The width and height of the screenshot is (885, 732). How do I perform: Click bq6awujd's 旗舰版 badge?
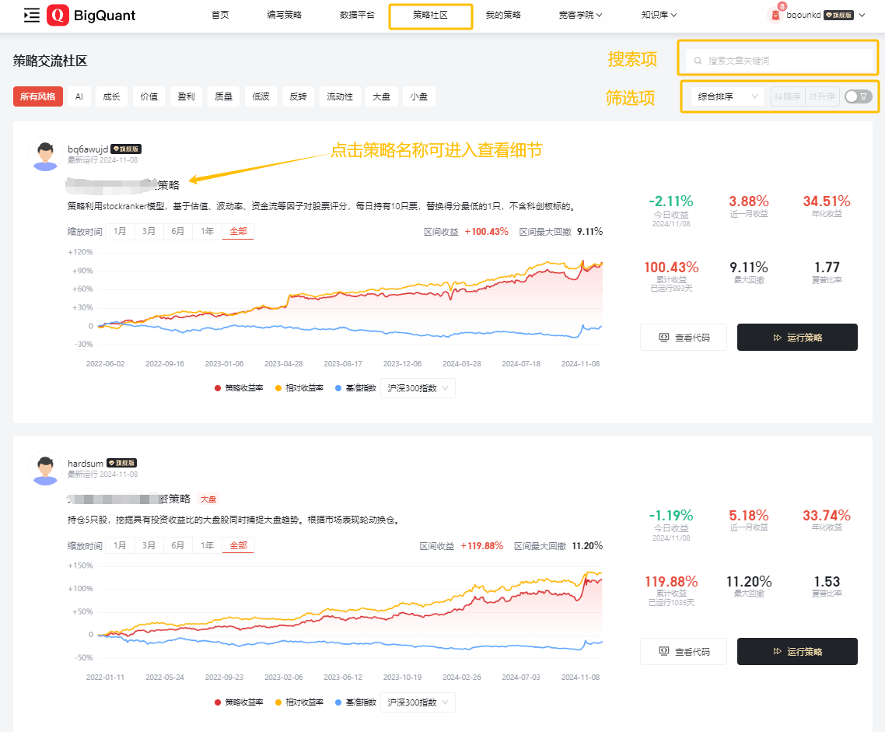pyautogui.click(x=126, y=149)
